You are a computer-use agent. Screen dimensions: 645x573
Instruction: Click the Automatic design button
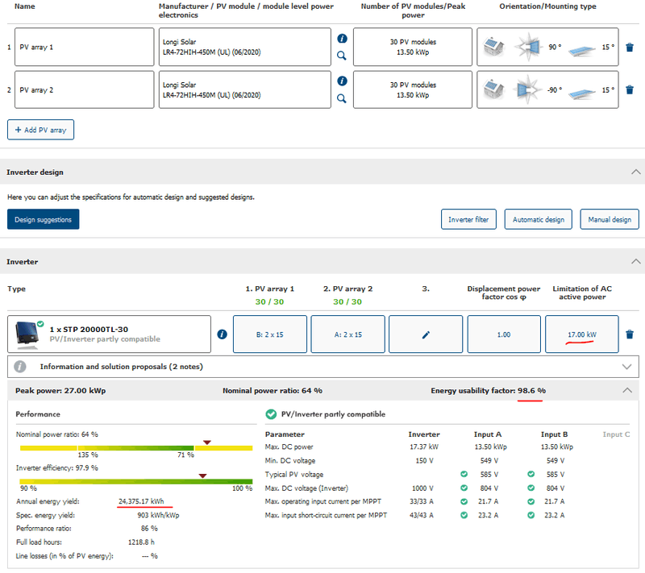point(539,219)
